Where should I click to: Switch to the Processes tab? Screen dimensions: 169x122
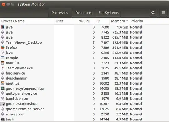[x=60, y=13]
